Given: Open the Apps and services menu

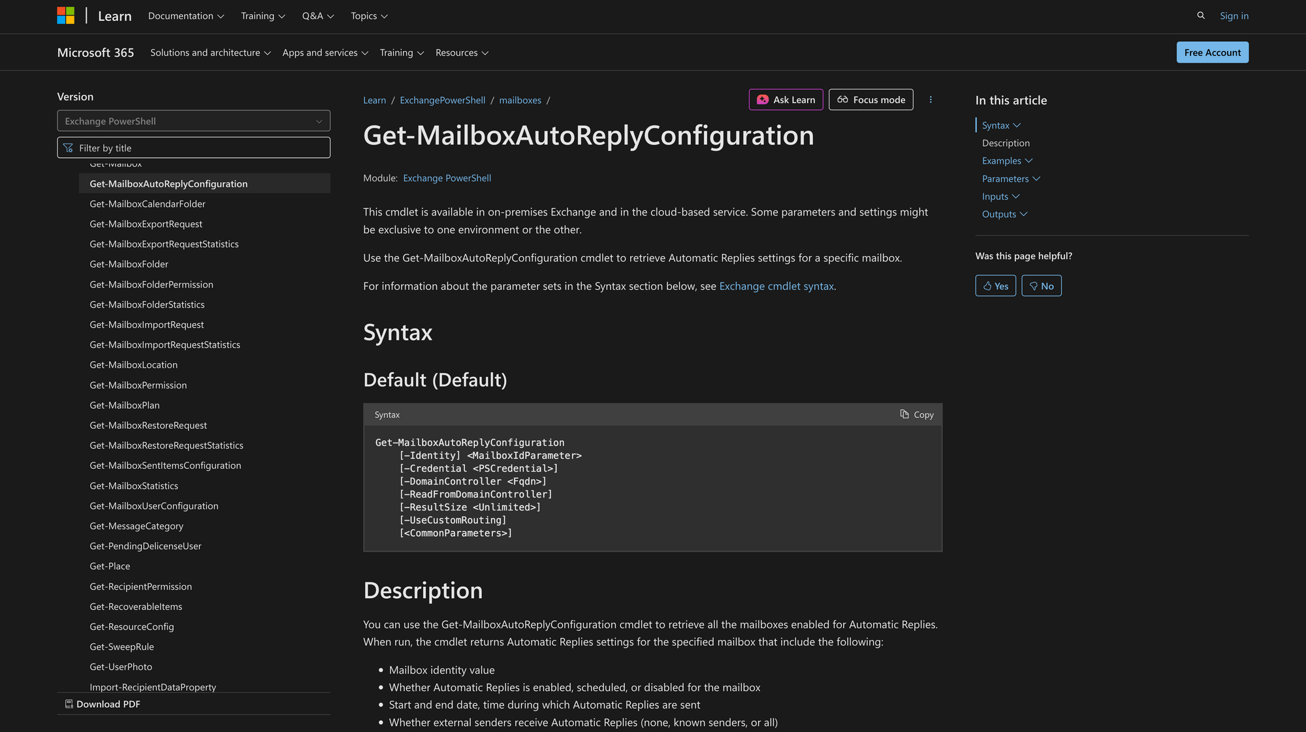Looking at the screenshot, I should pos(325,53).
